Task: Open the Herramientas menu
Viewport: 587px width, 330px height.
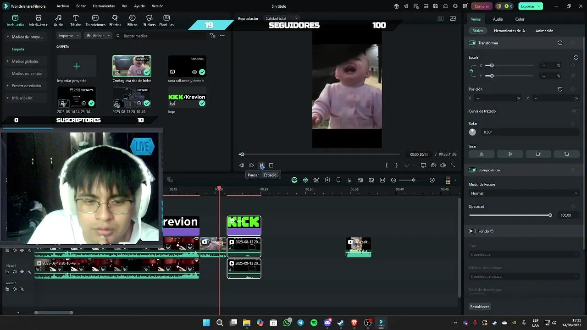Action: (104, 6)
